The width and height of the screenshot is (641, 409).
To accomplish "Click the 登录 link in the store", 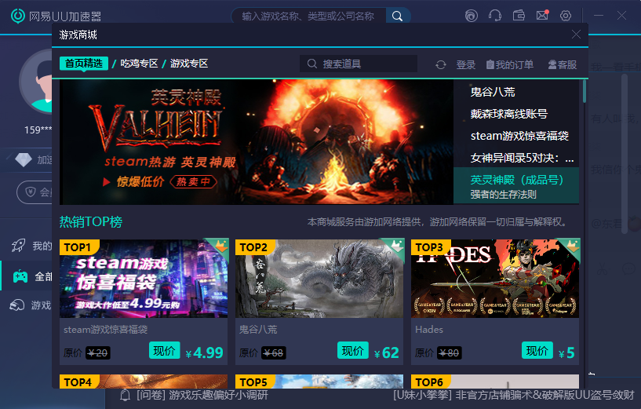I will 465,64.
